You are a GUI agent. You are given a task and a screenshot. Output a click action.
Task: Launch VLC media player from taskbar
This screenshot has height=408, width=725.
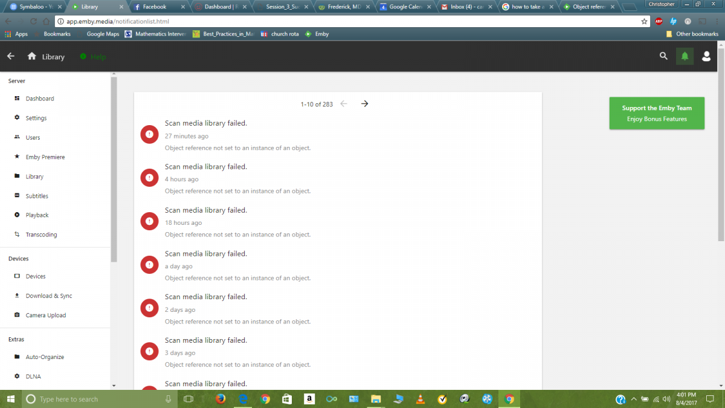(x=420, y=399)
